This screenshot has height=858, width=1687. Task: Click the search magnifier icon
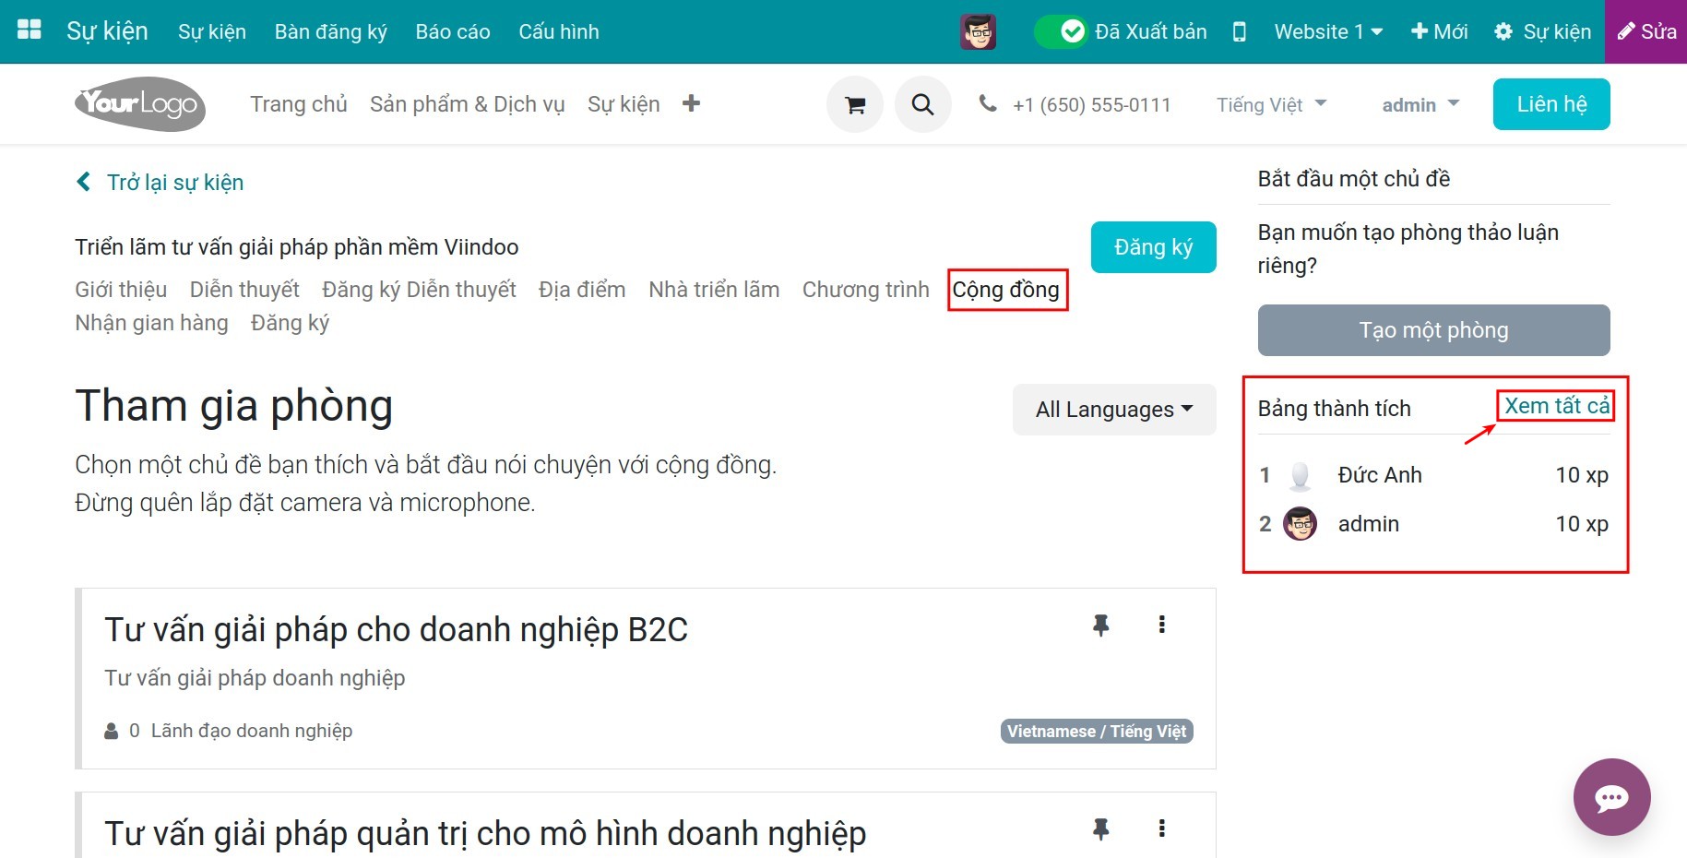point(922,104)
